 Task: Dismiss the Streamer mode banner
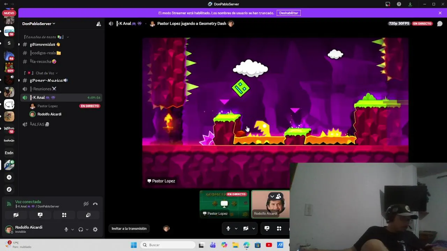tap(440, 13)
